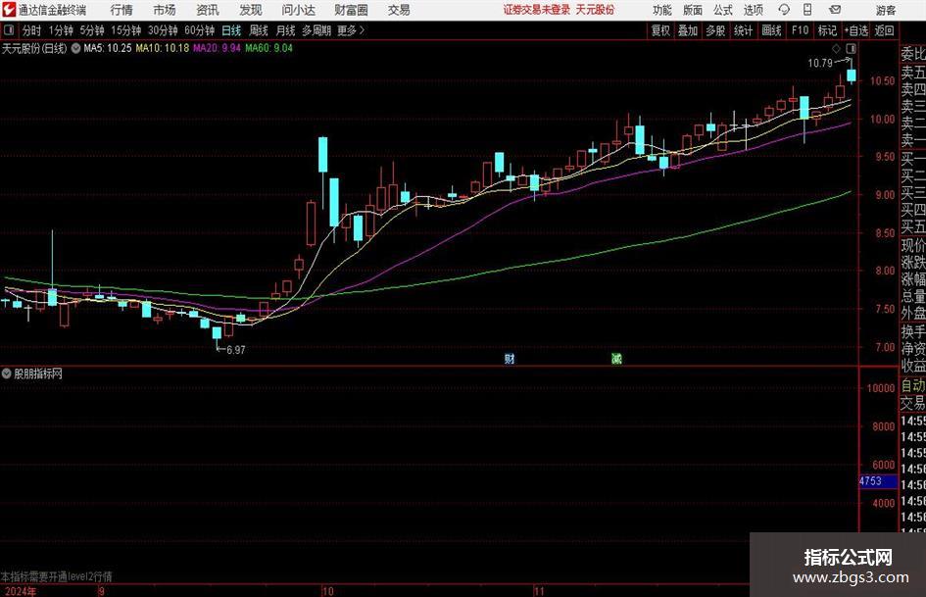Click the 减 marker on chart
The width and height of the screenshot is (926, 597).
[616, 358]
